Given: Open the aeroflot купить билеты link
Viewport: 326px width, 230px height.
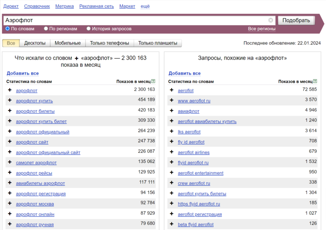Looking at the screenshot, I should 202,194.
